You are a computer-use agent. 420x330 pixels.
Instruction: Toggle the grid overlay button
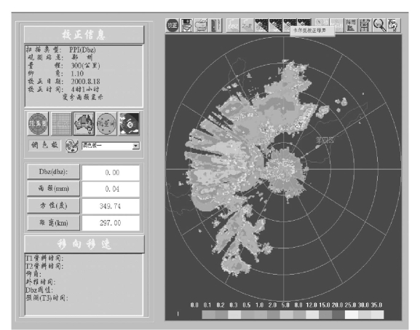point(61,124)
